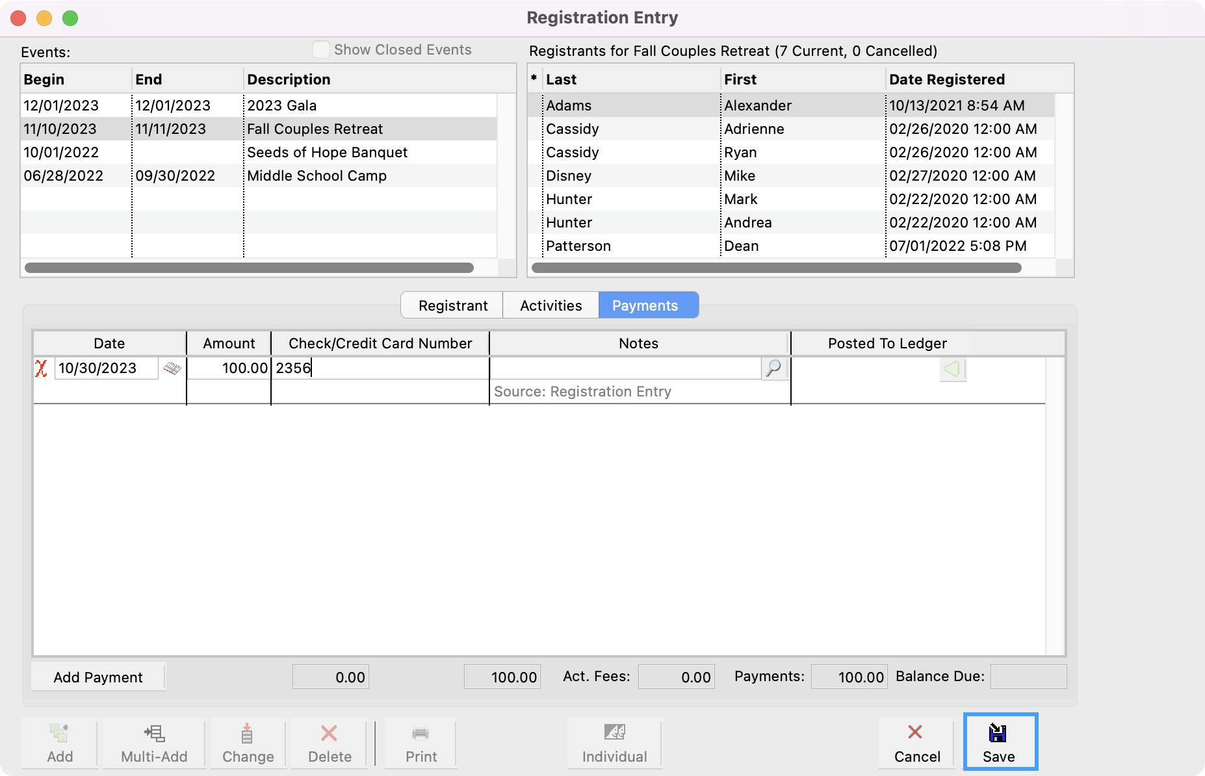Image resolution: width=1205 pixels, height=776 pixels.
Task: Switch to the Activities tab
Action: [551, 305]
